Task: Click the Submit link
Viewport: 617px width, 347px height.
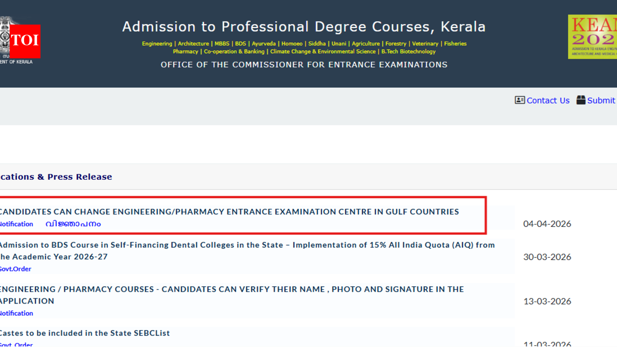Action: point(601,100)
